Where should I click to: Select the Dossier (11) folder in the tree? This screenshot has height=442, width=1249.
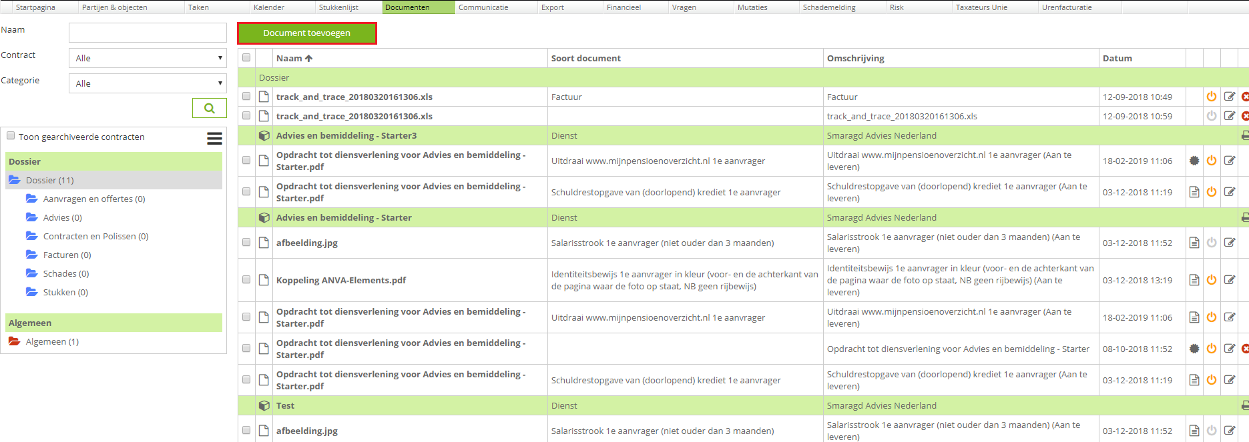point(49,180)
